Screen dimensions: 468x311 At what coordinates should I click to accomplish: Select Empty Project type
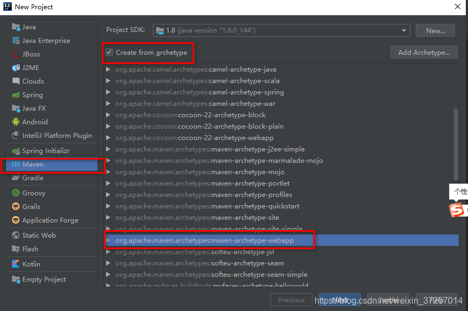[x=52, y=279]
